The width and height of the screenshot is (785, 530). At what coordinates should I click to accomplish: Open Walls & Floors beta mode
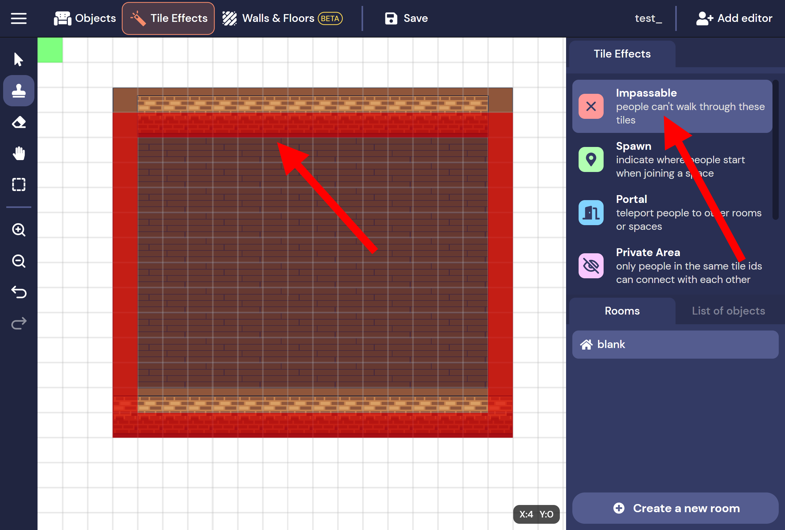click(x=282, y=18)
